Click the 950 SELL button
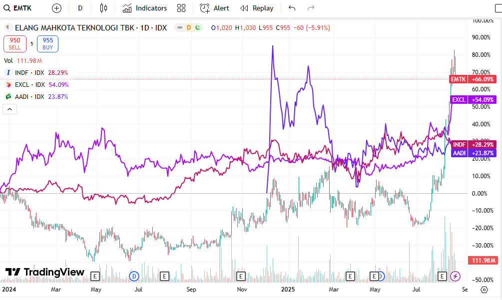Screen dimensions: 502x300 pos(14,44)
